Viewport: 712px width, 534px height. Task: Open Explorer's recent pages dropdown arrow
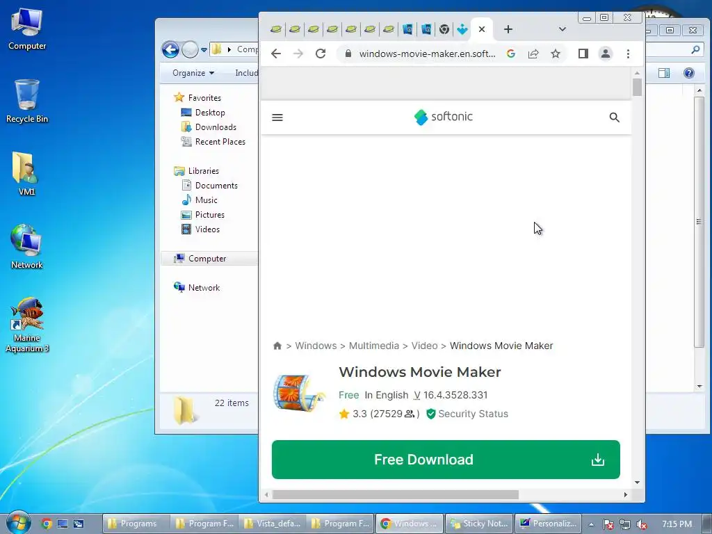[204, 49]
